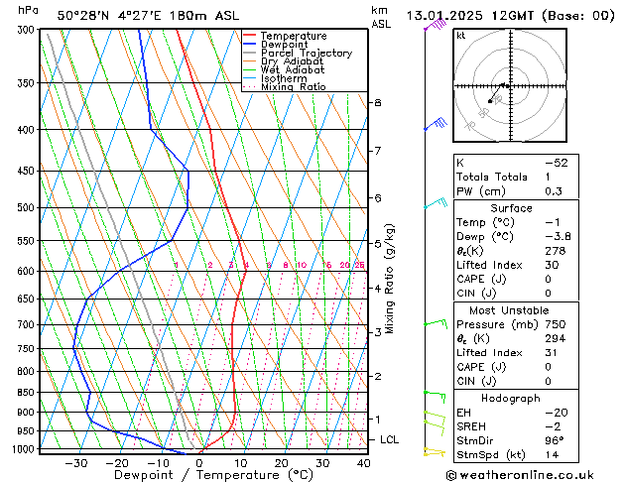Click the 'Most Unstable' section heading
The image size is (624, 482).
(509, 310)
